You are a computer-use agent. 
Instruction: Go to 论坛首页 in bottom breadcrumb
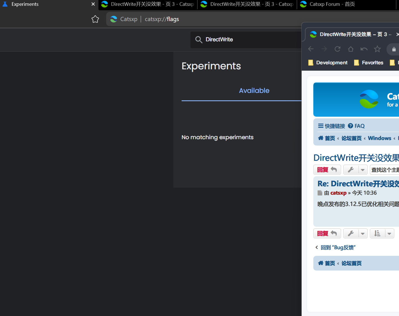351,263
